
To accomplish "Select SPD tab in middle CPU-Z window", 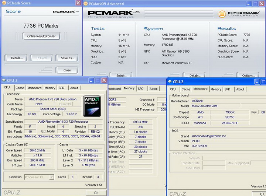I will click(x=141, y=89).
